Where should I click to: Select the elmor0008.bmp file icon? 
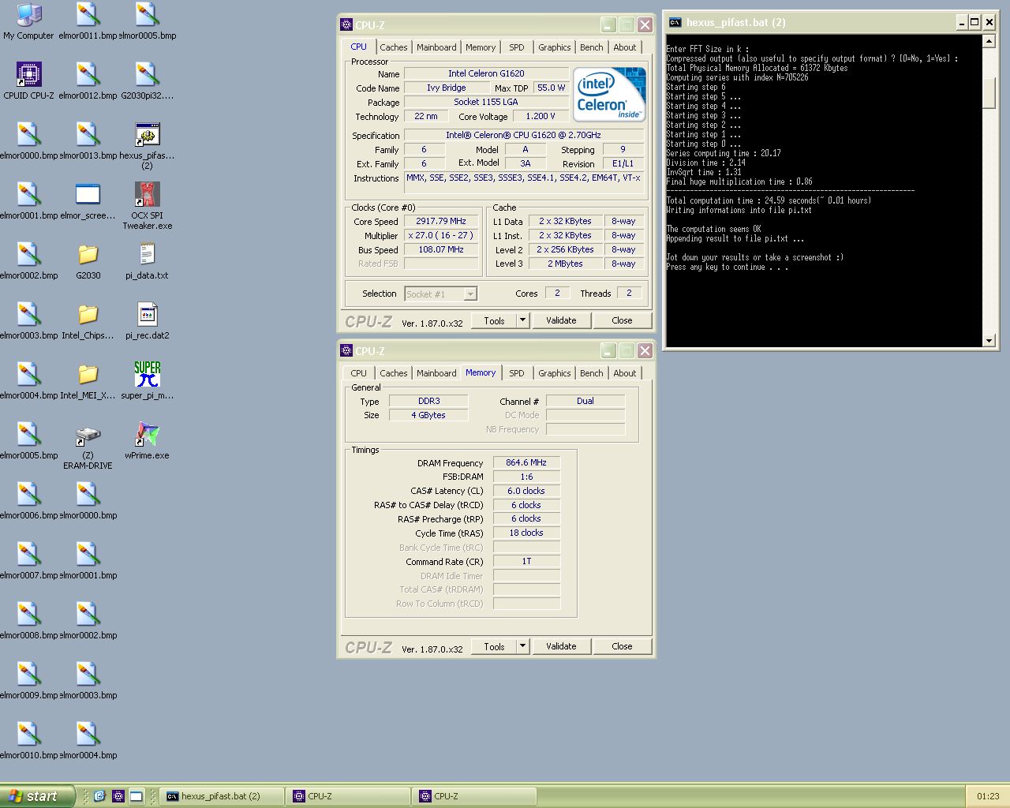point(28,619)
